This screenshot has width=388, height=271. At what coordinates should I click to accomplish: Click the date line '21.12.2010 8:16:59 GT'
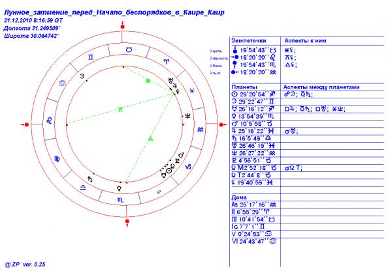[33, 20]
